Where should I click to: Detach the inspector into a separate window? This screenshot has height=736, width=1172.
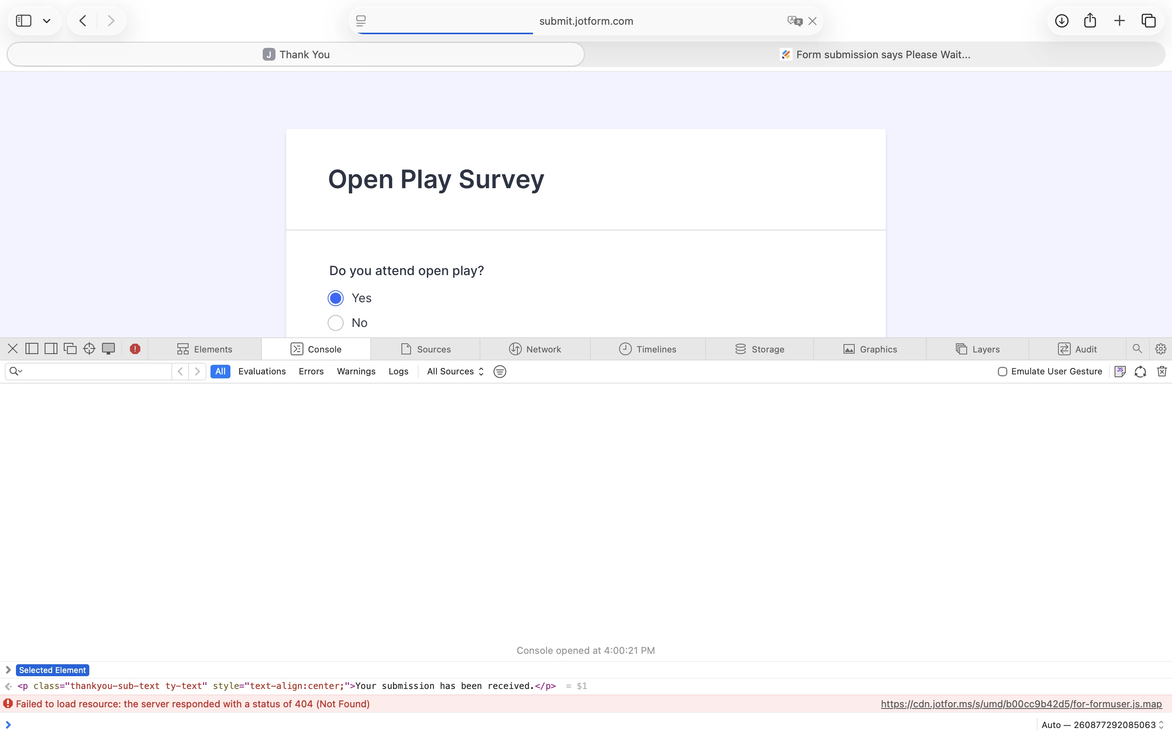70,348
